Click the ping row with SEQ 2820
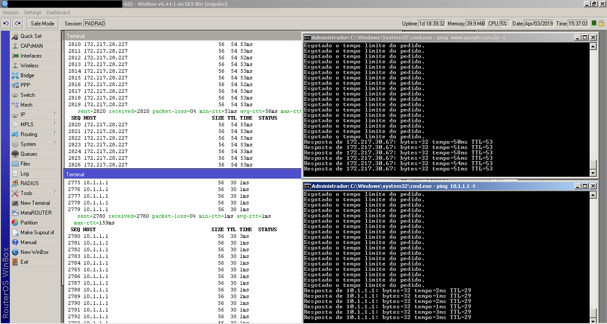This screenshot has width=607, height=324. tap(160, 125)
